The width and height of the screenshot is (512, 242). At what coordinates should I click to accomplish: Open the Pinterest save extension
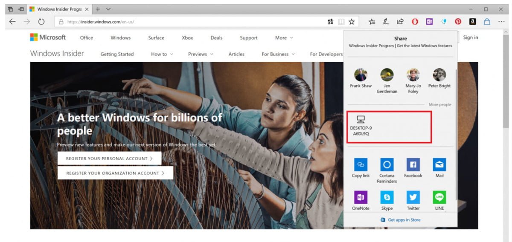pyautogui.click(x=458, y=21)
